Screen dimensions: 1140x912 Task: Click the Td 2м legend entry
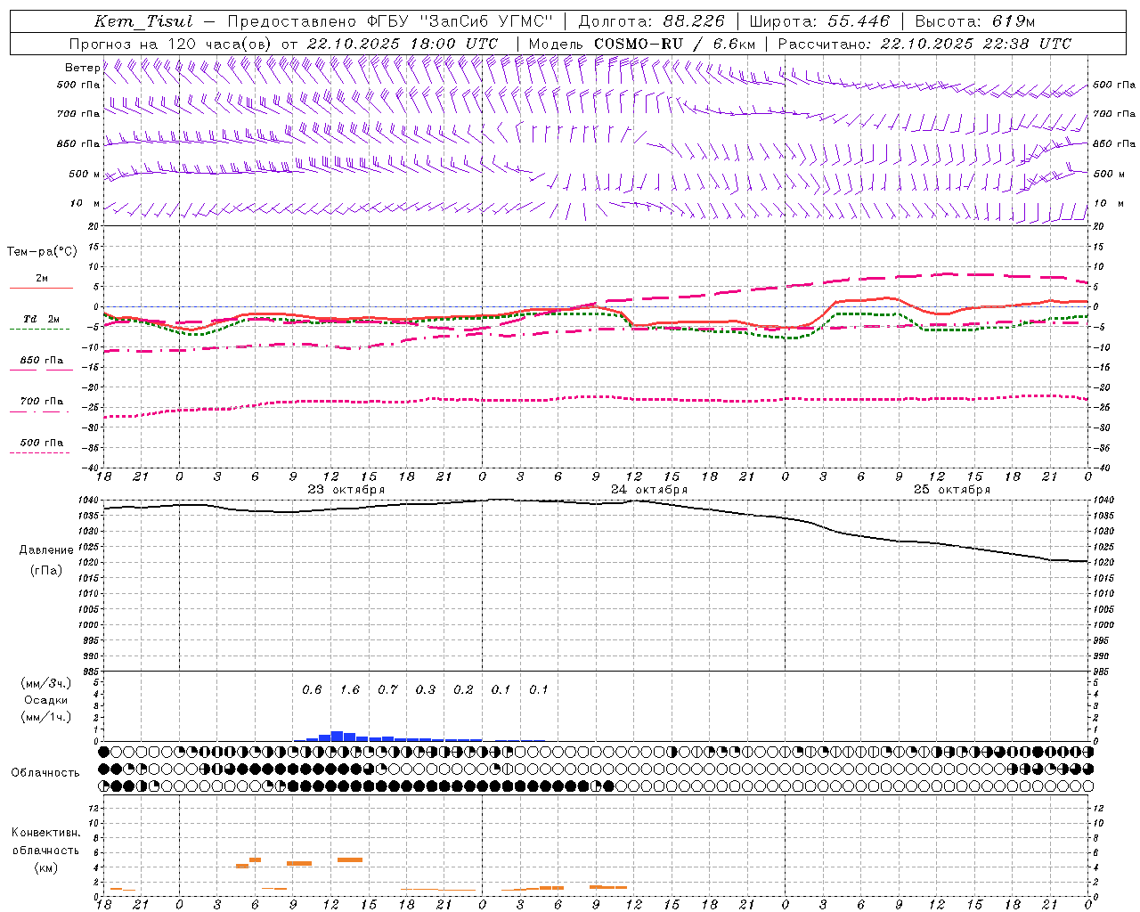pos(41,319)
